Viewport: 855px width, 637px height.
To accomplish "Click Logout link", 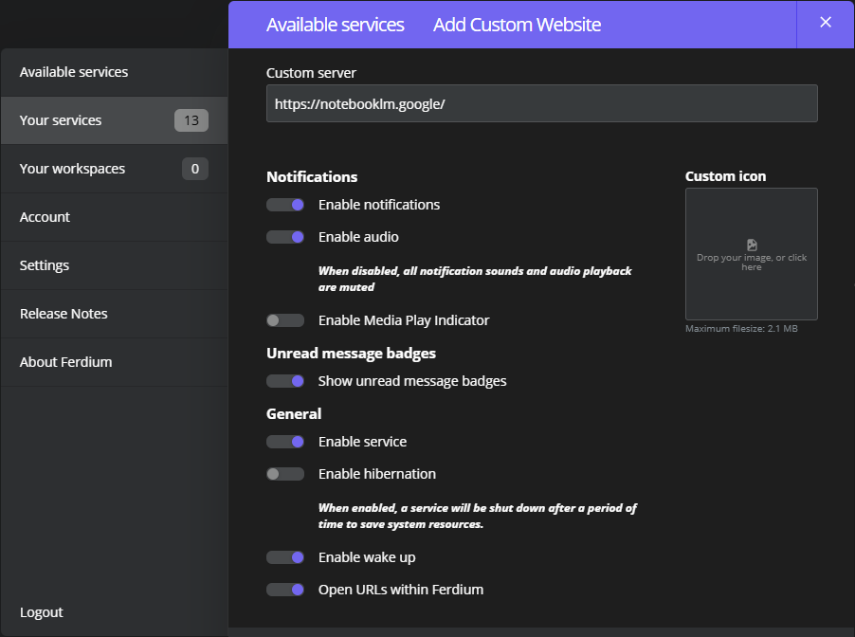I will [x=41, y=612].
